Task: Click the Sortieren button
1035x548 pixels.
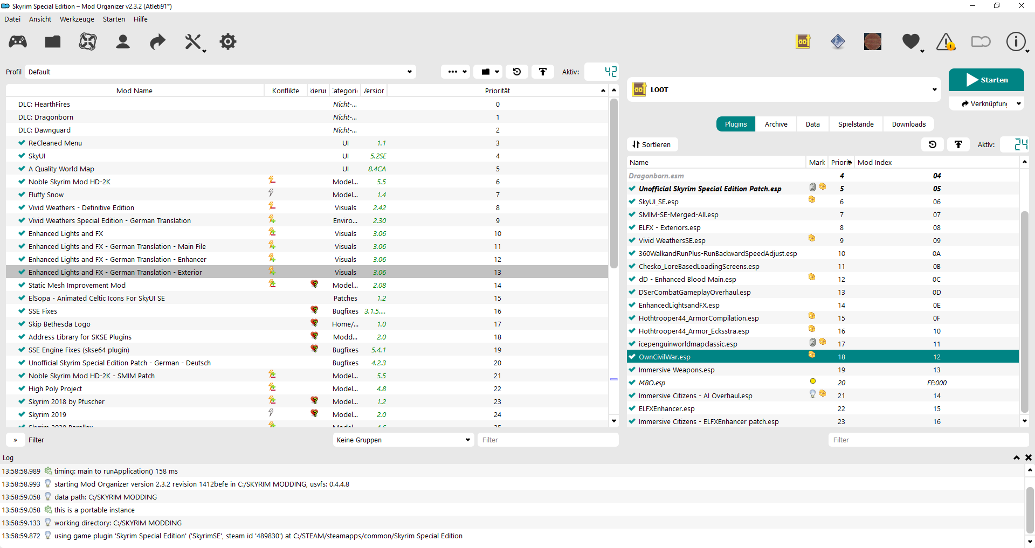Action: point(652,144)
